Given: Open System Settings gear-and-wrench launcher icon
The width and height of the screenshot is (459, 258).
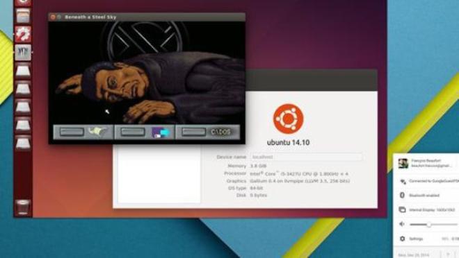Looking at the screenshot, I should tap(23, 33).
